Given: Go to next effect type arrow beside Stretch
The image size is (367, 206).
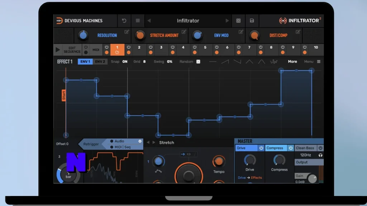Looking at the screenshot, I should pyautogui.click(x=154, y=142).
